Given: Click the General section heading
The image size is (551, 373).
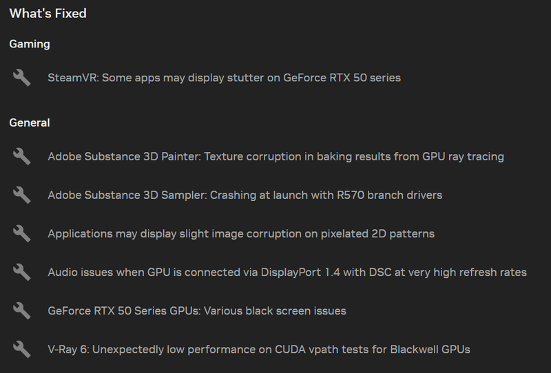Looking at the screenshot, I should pyautogui.click(x=30, y=122).
